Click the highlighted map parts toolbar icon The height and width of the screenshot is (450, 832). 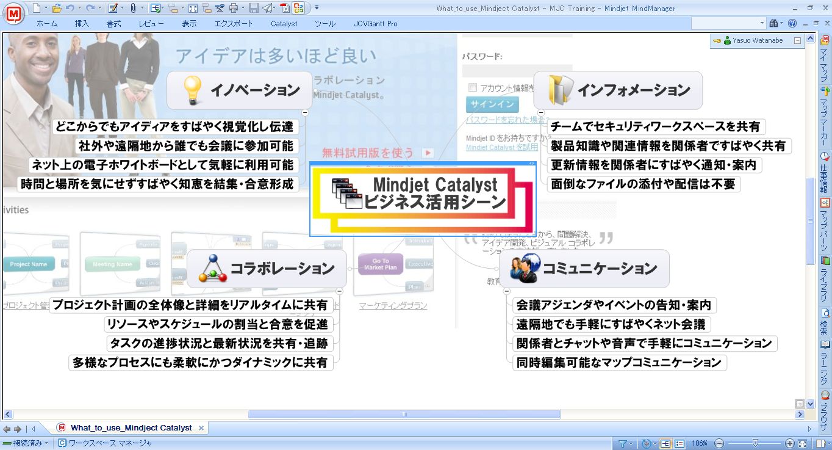(298, 8)
